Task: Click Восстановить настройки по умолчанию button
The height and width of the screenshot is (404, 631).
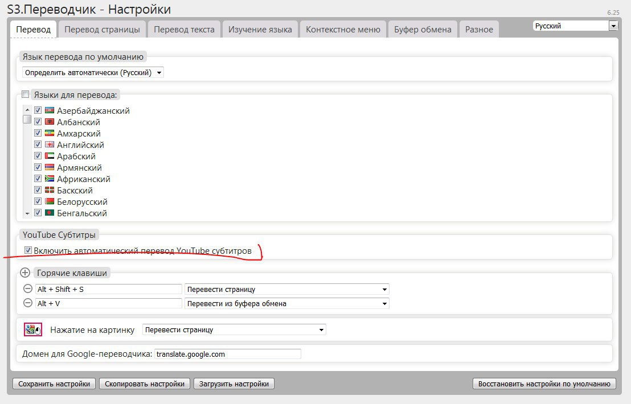Action: [x=544, y=384]
